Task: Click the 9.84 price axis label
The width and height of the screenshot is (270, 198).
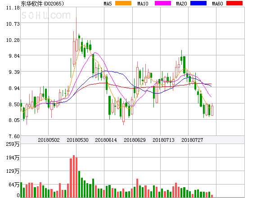Action: [14, 56]
